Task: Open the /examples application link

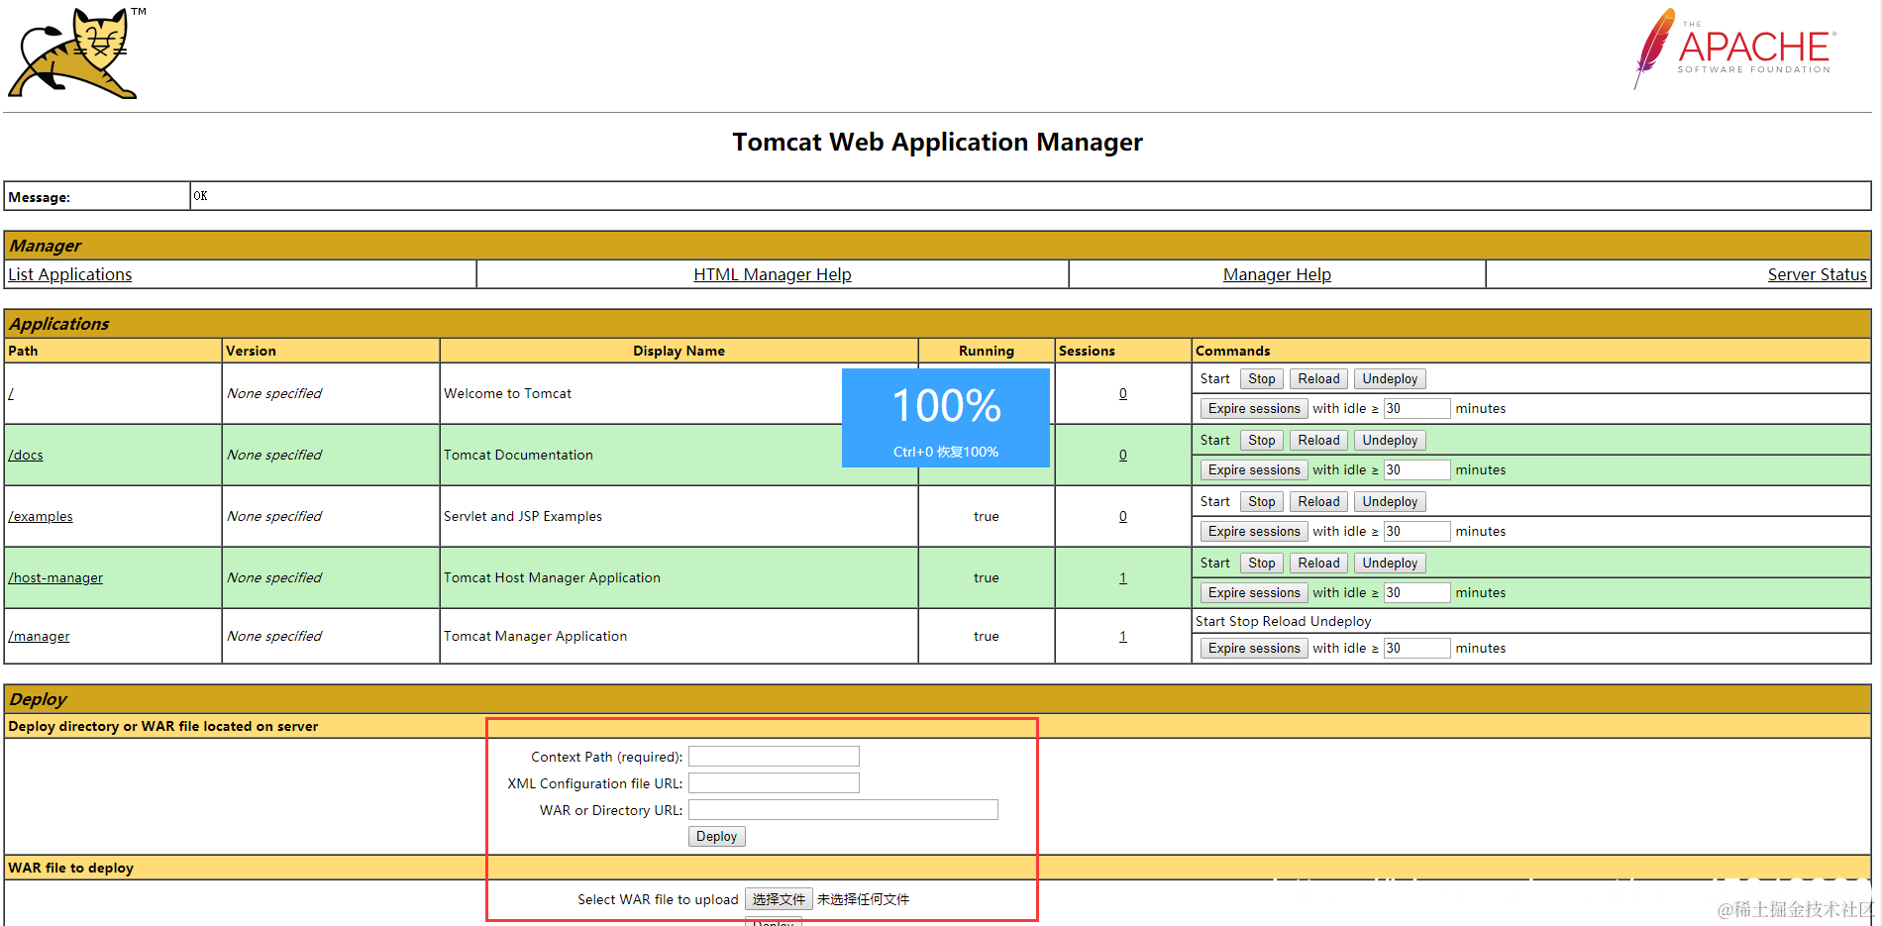Action: pyautogui.click(x=41, y=516)
